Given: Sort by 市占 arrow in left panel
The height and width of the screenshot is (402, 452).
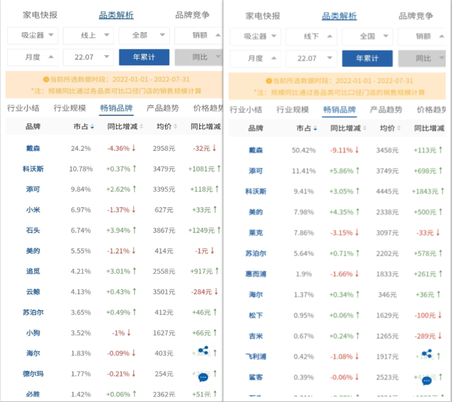Looking at the screenshot, I should coord(93,126).
